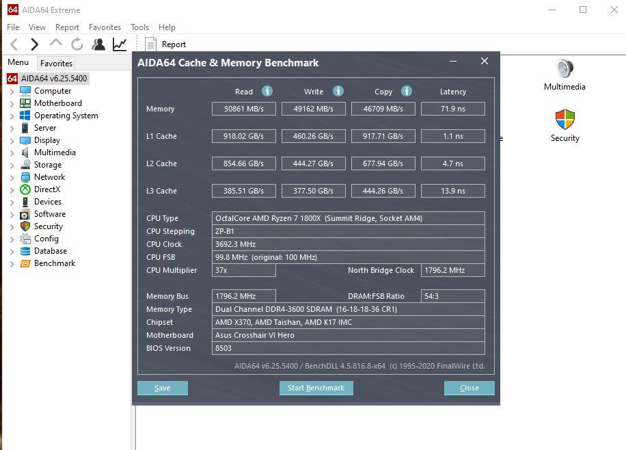
Task: Click the L1 Cache Write value 460.26 GB/s
Action: point(314,136)
